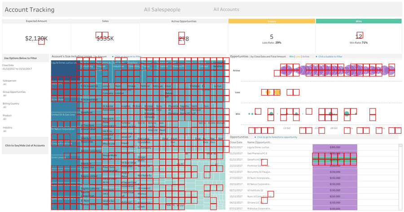Click the Close Date column header in table
The width and height of the screenshot is (404, 212).
[236, 142]
